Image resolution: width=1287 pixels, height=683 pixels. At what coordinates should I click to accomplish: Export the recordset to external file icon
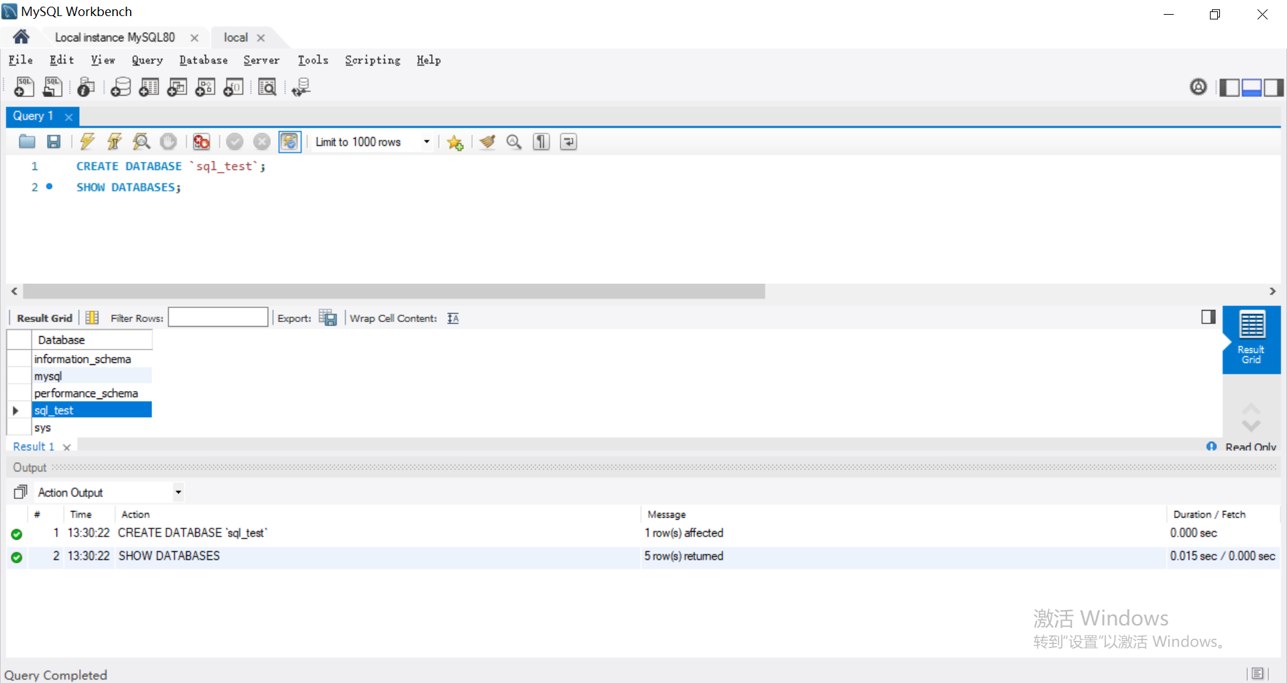tap(328, 318)
